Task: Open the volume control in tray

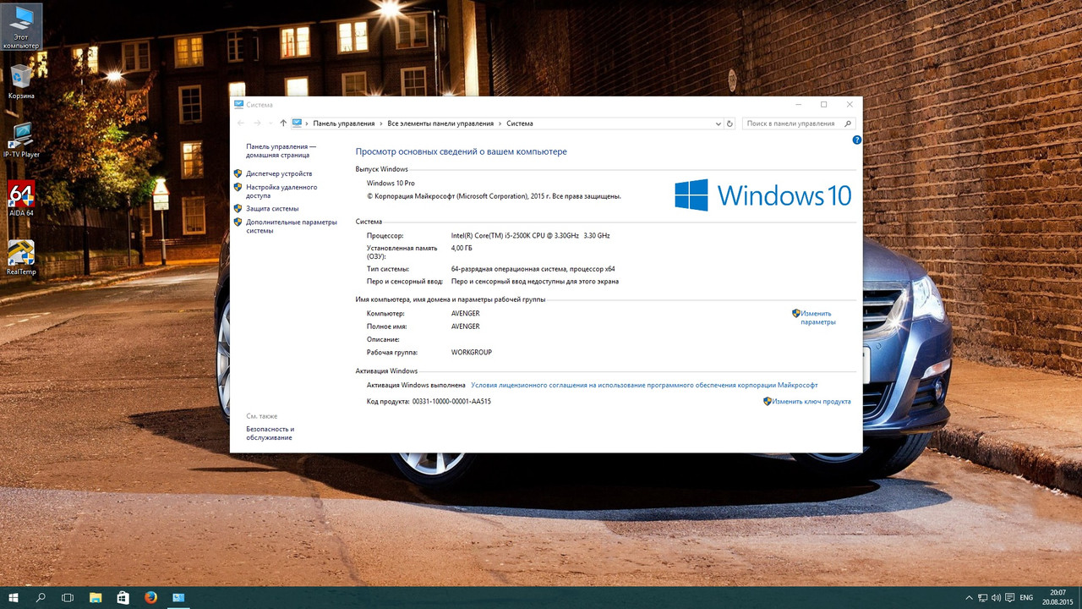Action: [x=996, y=598]
